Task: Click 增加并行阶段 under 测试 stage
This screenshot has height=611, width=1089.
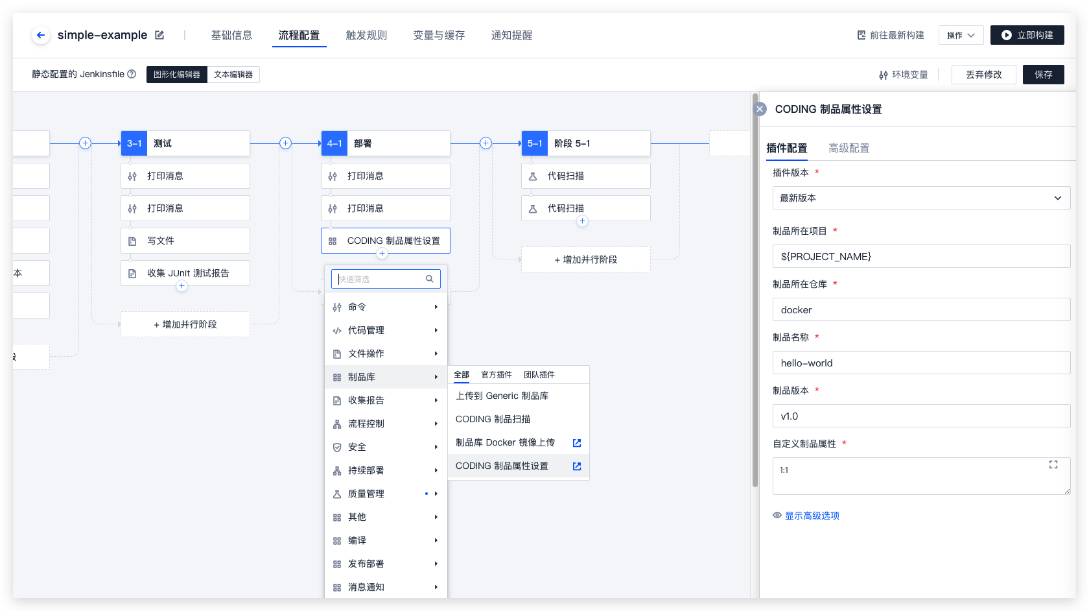Action: pos(185,324)
